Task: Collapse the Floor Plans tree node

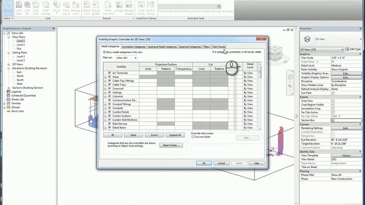Action: pyautogui.click(x=9, y=37)
